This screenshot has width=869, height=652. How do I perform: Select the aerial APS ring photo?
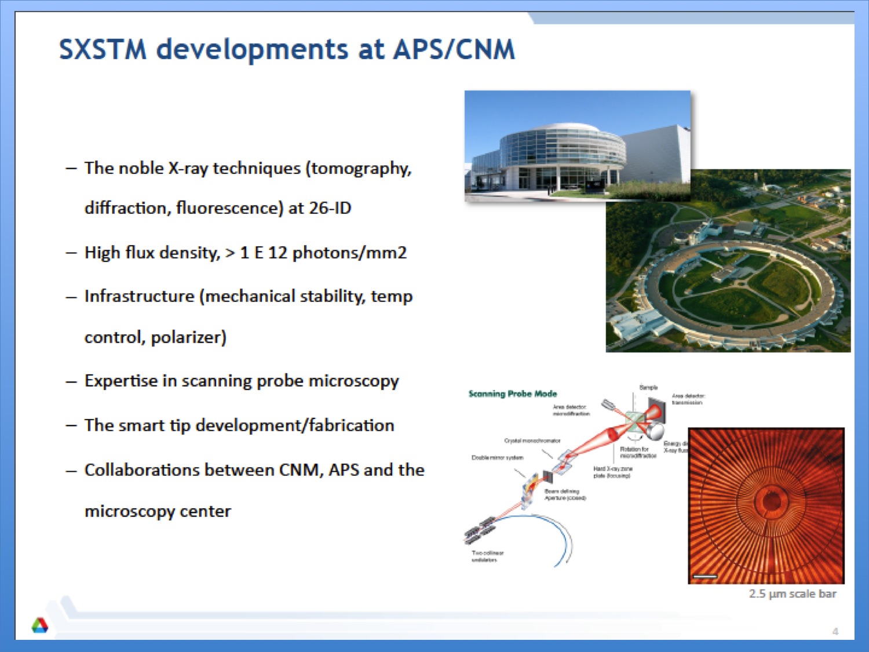point(728,261)
